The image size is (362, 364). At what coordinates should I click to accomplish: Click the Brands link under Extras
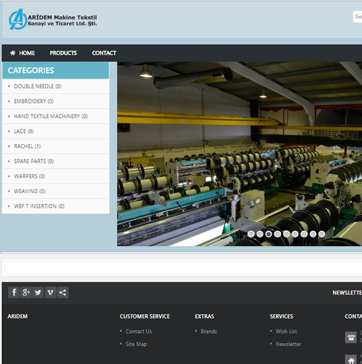point(209,331)
